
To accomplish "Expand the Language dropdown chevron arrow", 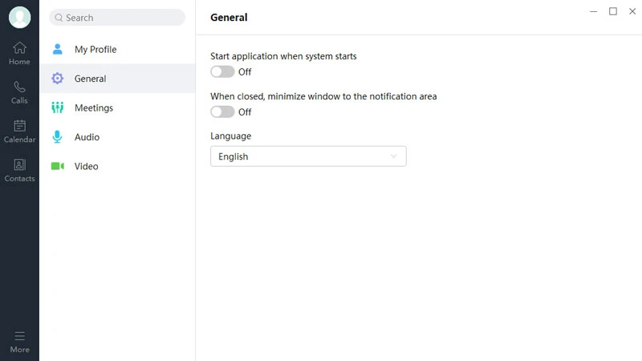I will click(x=394, y=156).
